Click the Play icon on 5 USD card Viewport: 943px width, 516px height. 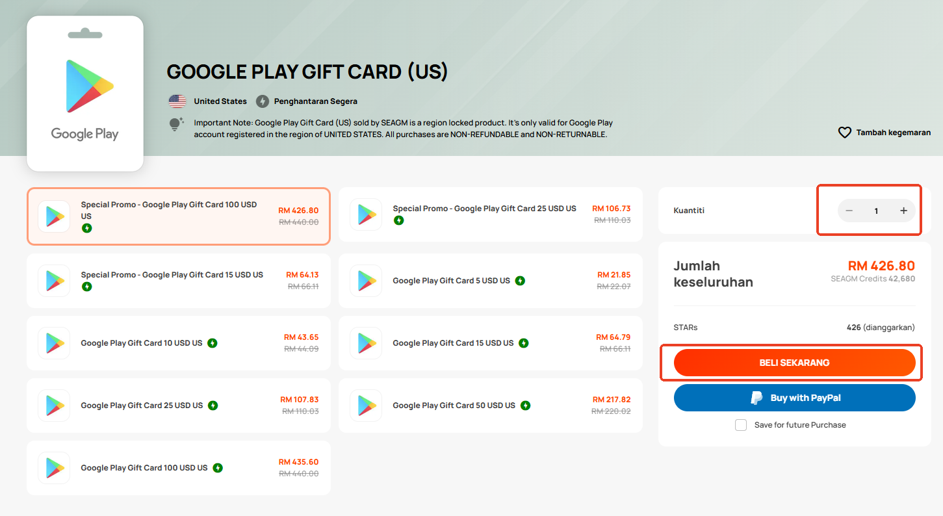tap(366, 281)
